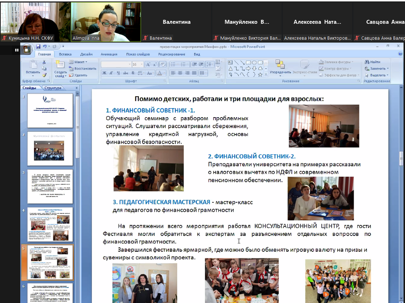The height and width of the screenshot is (303, 405).
Task: Expand the shapes gallery More arrow
Action: (266, 75)
